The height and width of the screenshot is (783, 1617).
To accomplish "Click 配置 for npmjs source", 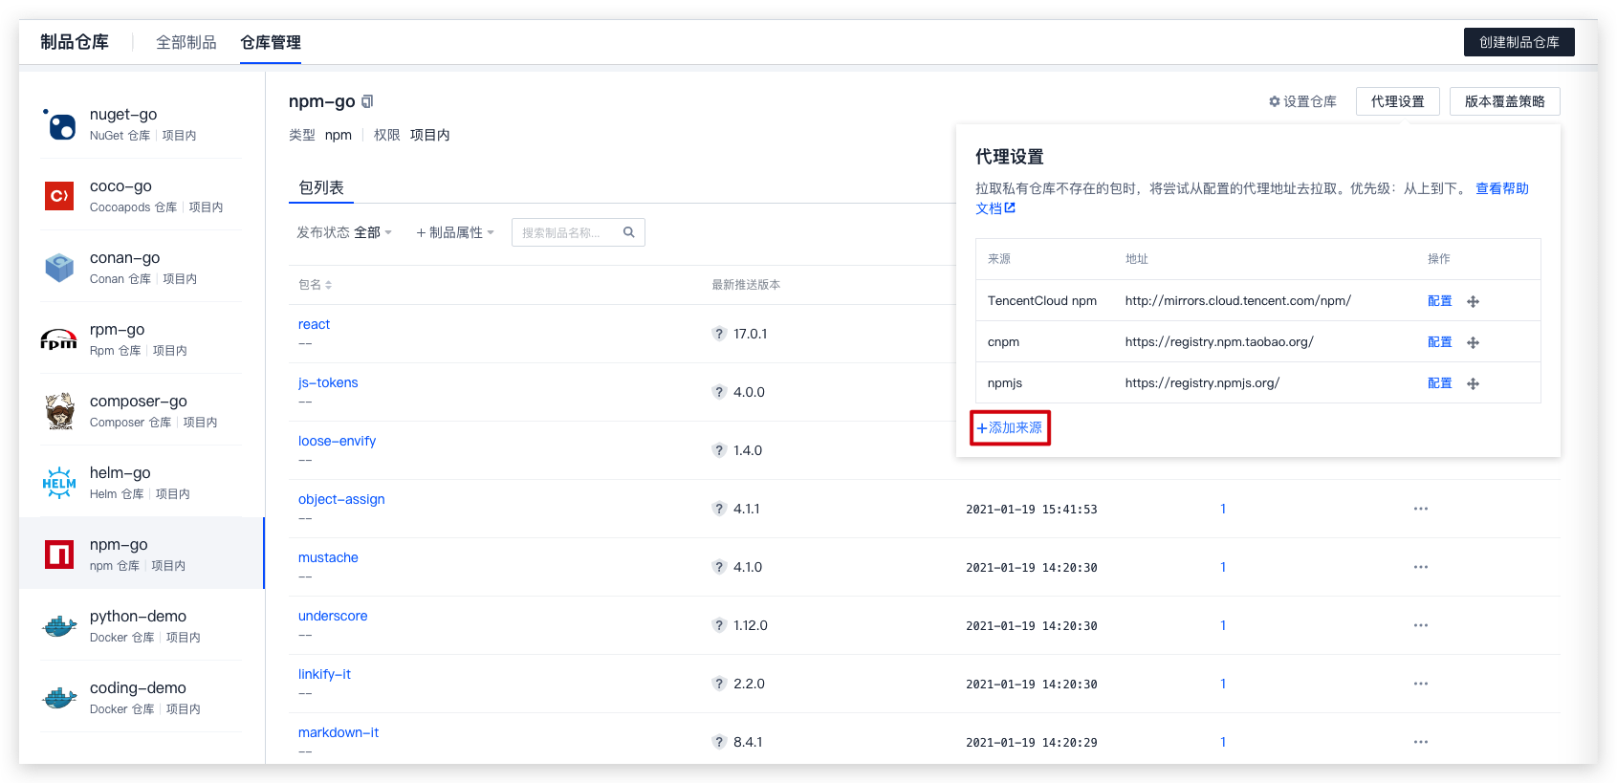I will [x=1439, y=383].
